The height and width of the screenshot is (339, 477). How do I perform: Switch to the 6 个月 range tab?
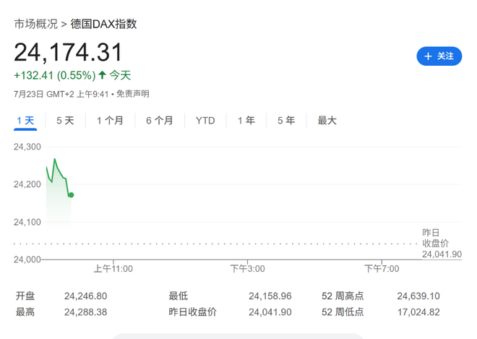(160, 121)
